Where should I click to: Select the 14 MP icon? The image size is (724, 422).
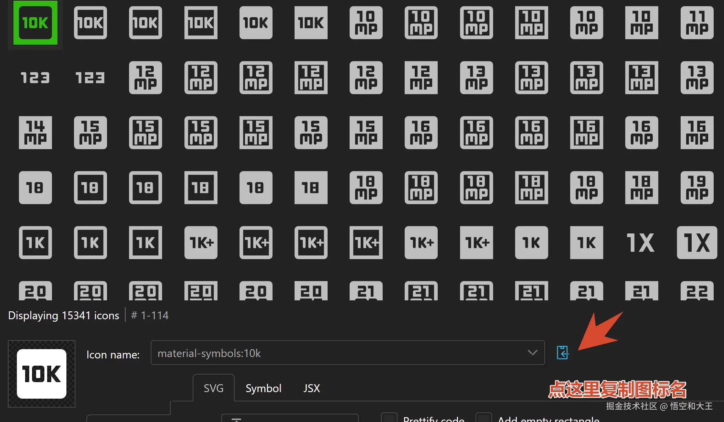[x=35, y=133]
